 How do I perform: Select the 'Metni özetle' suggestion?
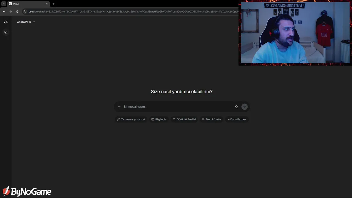click(211, 119)
